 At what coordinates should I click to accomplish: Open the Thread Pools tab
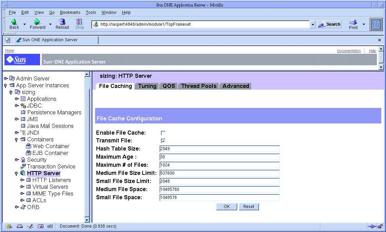pyautogui.click(x=199, y=86)
